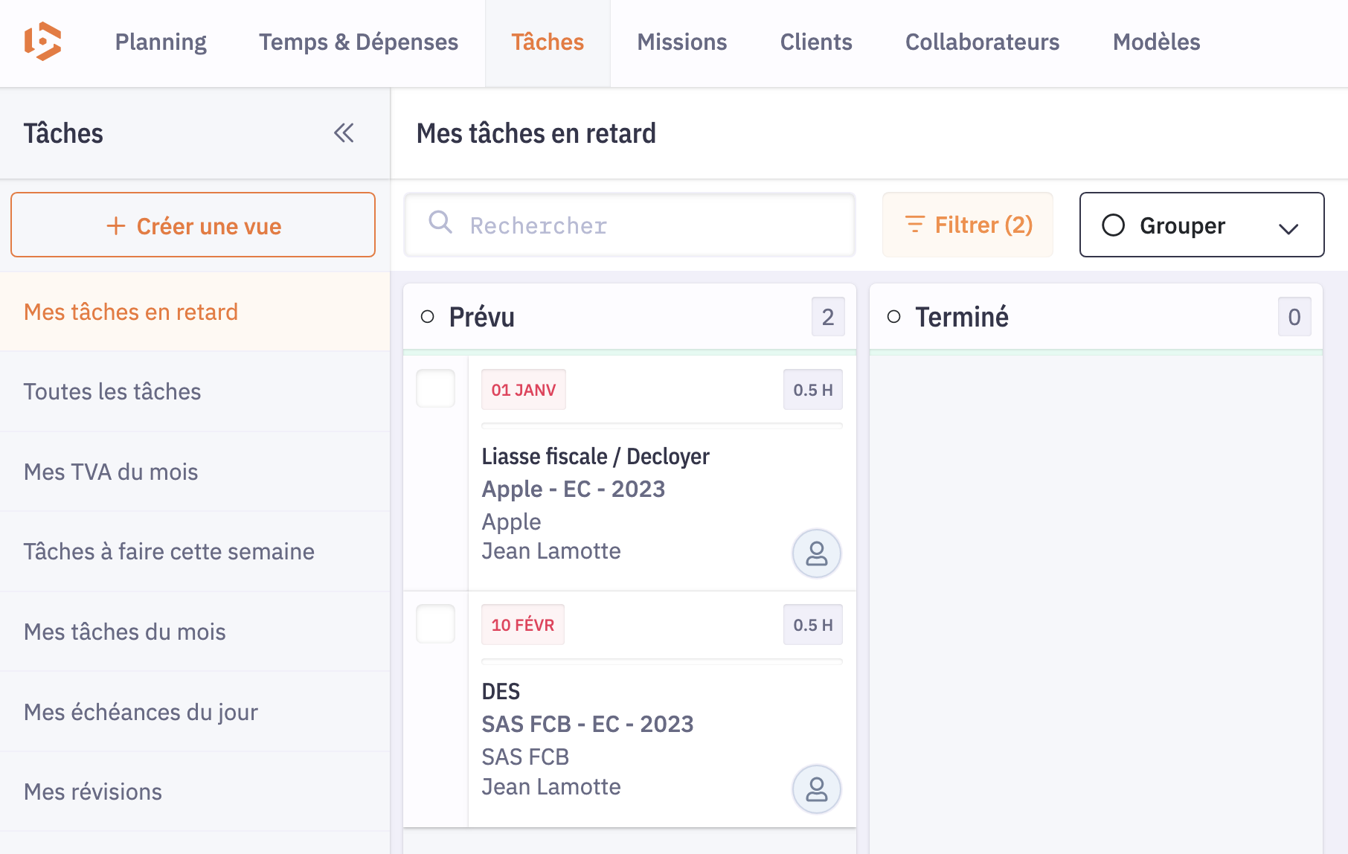The image size is (1348, 854).
Task: Select the Toutes les tâches view
Action: pos(112,391)
